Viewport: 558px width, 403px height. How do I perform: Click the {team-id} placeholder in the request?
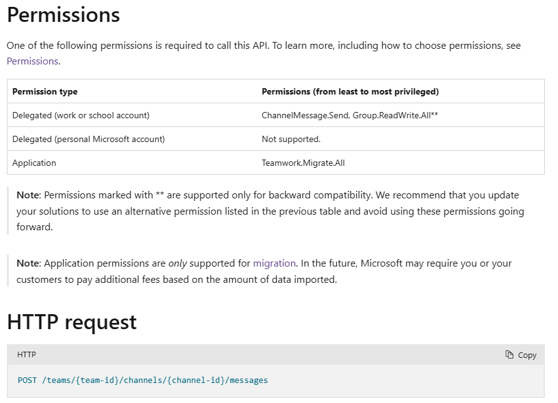pos(99,380)
